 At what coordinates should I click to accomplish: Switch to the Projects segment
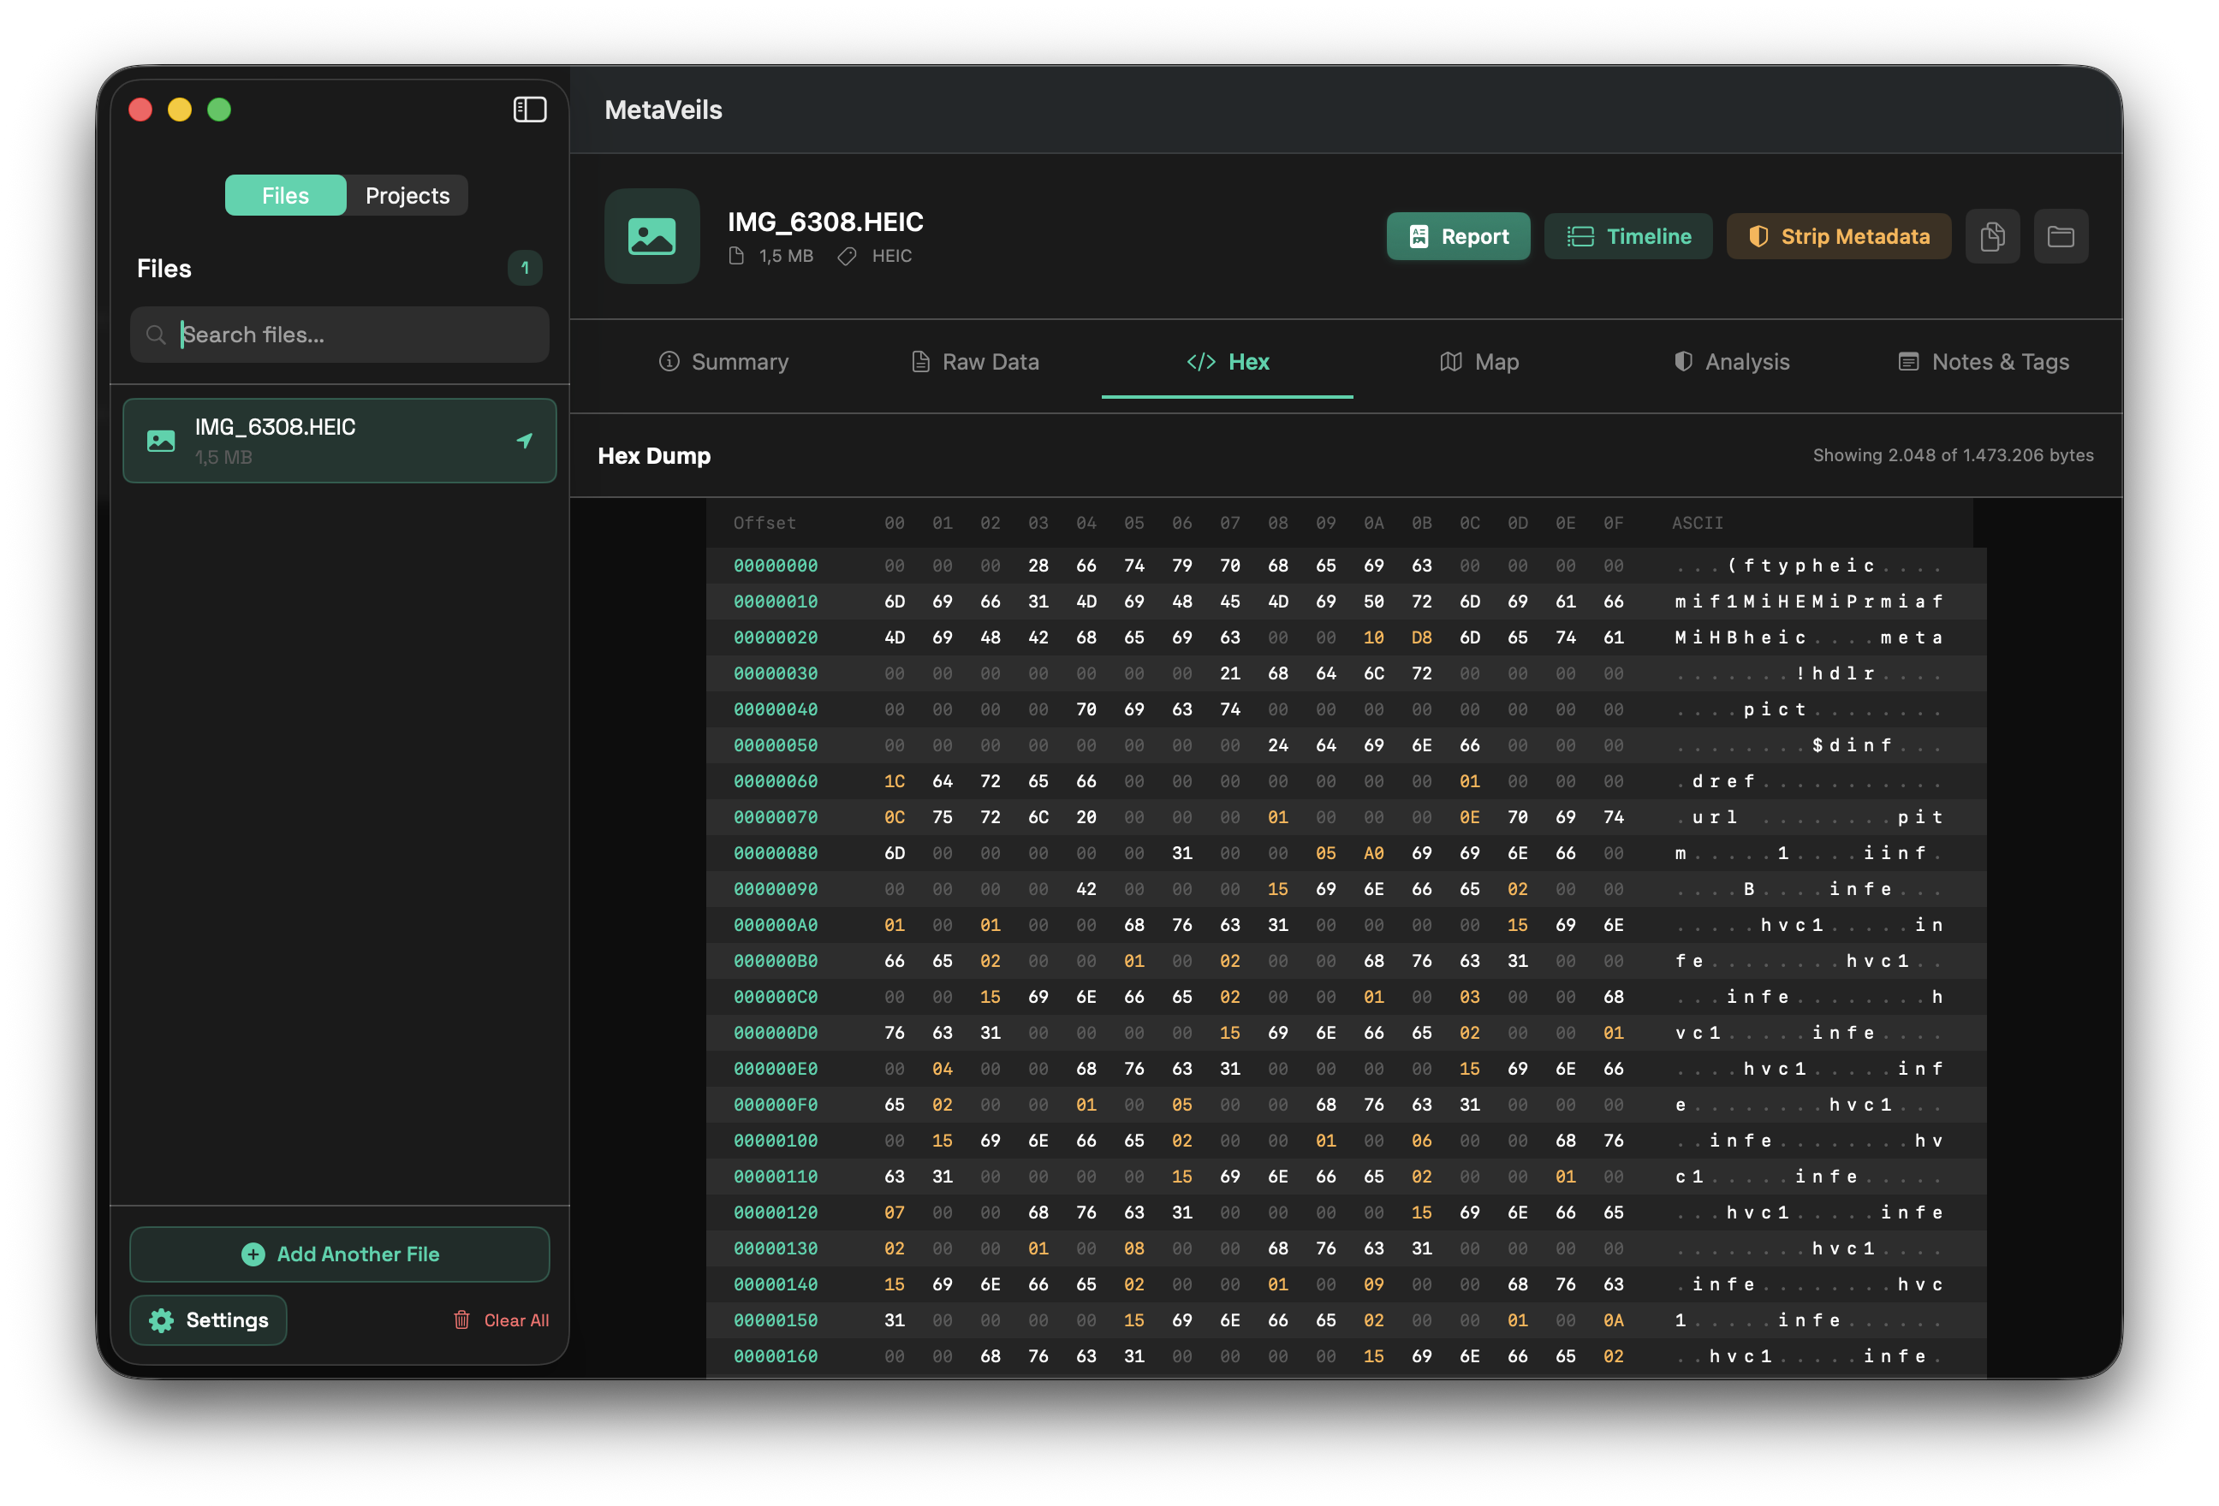click(407, 196)
